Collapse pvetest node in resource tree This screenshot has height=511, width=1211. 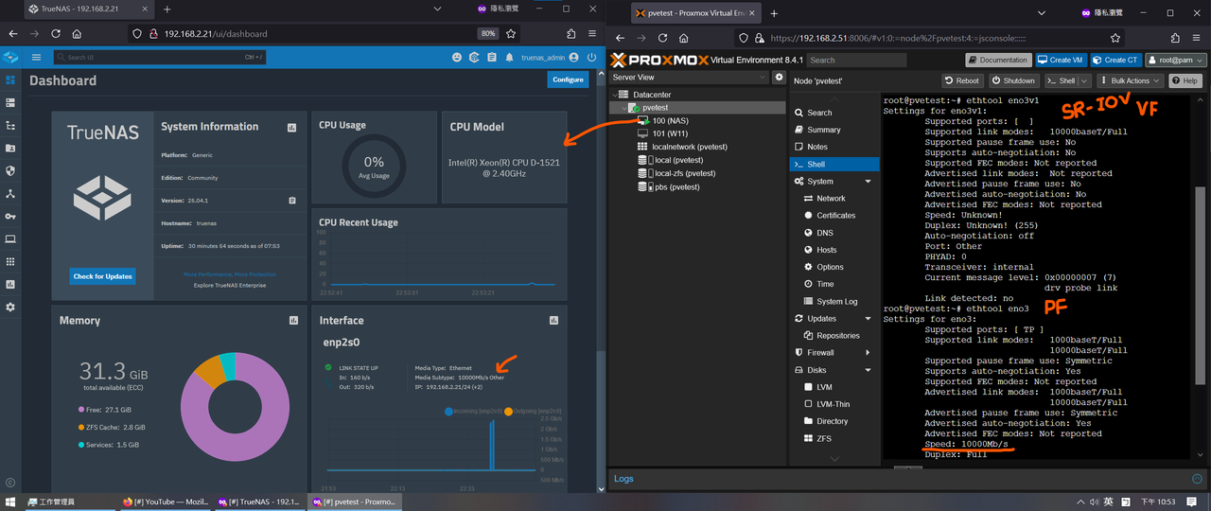625,108
